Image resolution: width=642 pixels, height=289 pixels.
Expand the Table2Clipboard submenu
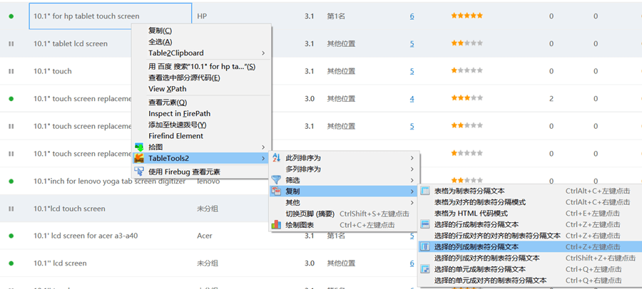tap(263, 53)
